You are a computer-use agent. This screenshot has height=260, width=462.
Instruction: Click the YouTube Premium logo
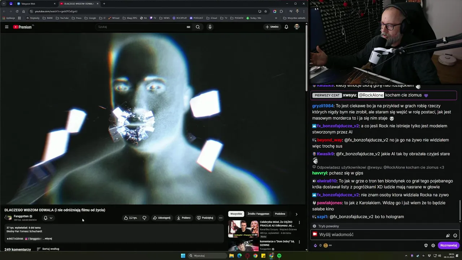click(23, 27)
